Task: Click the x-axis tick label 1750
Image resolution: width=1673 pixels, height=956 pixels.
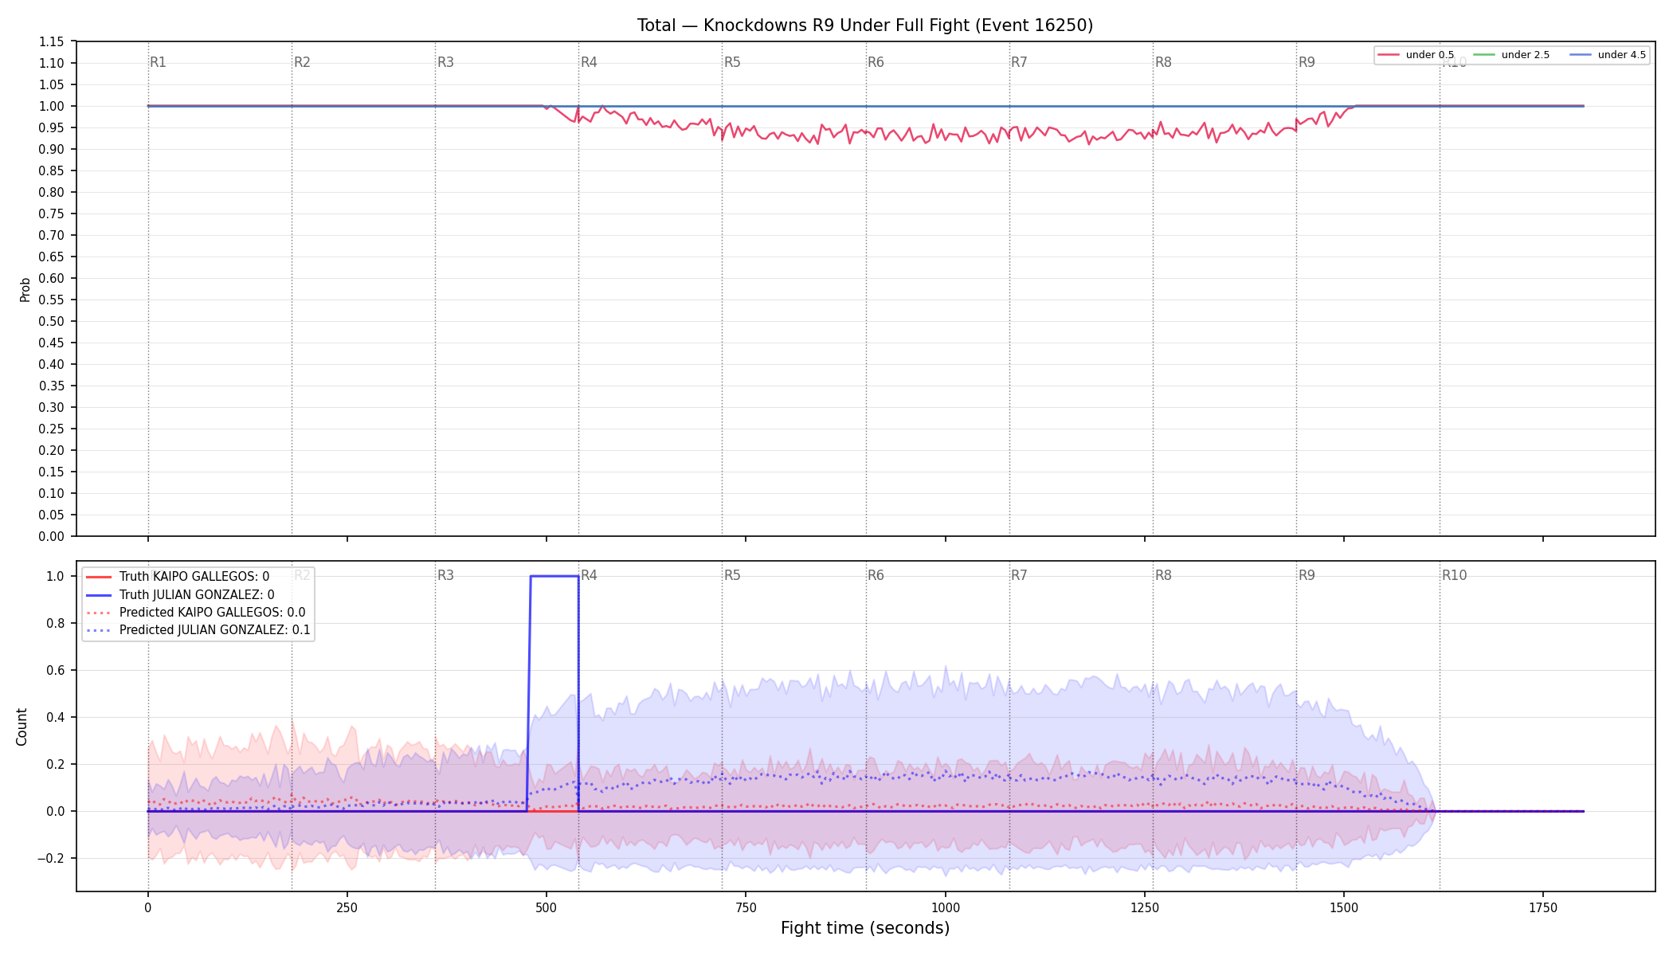Action: click(x=1543, y=907)
